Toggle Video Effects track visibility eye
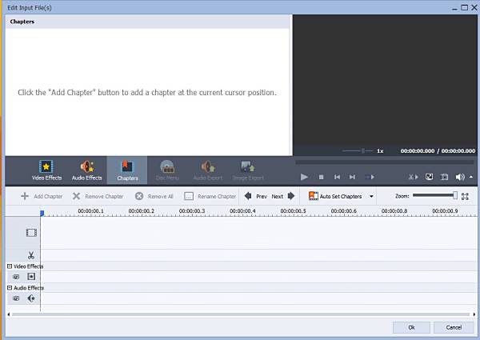The image size is (480, 340). pos(16,277)
